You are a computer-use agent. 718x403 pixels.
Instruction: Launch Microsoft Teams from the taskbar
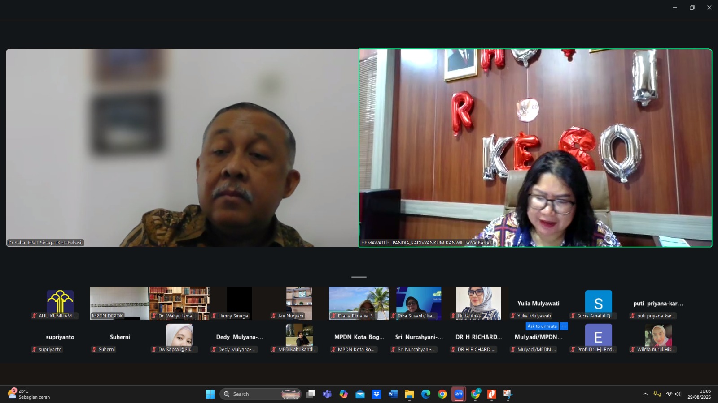pyautogui.click(x=327, y=394)
